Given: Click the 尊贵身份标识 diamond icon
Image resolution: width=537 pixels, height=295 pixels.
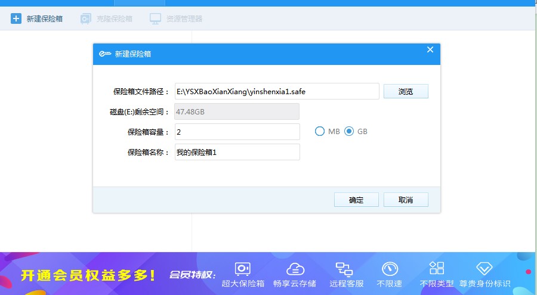Looking at the screenshot, I should (484, 269).
